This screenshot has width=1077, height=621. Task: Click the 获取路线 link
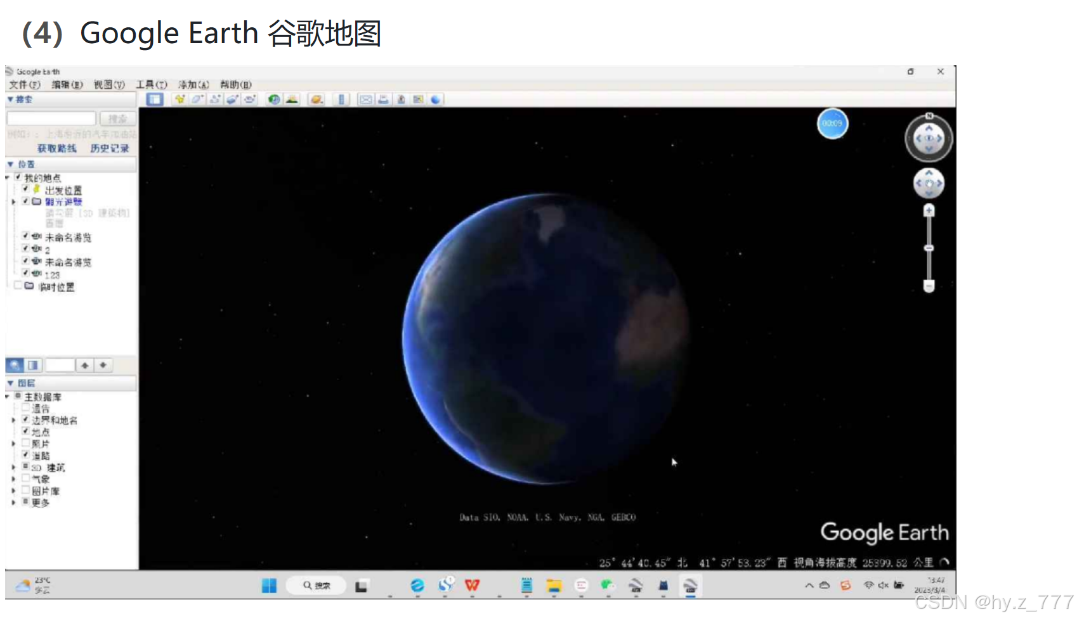(x=56, y=148)
